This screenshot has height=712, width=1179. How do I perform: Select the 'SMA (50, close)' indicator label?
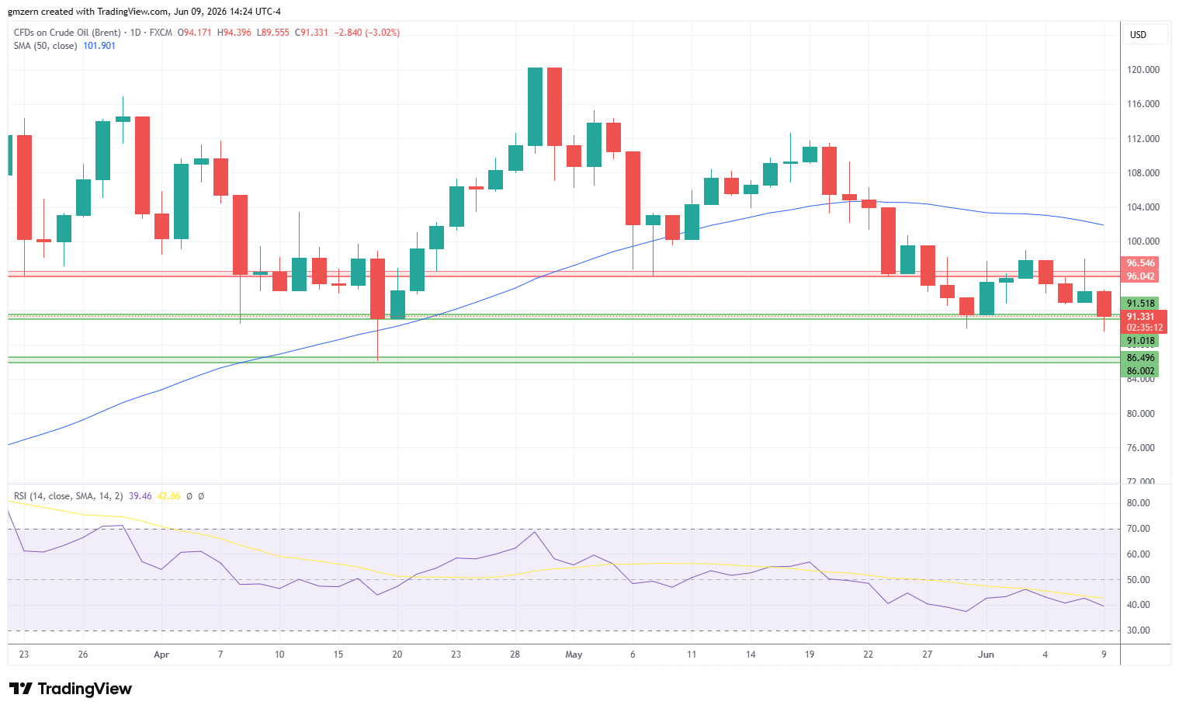46,46
